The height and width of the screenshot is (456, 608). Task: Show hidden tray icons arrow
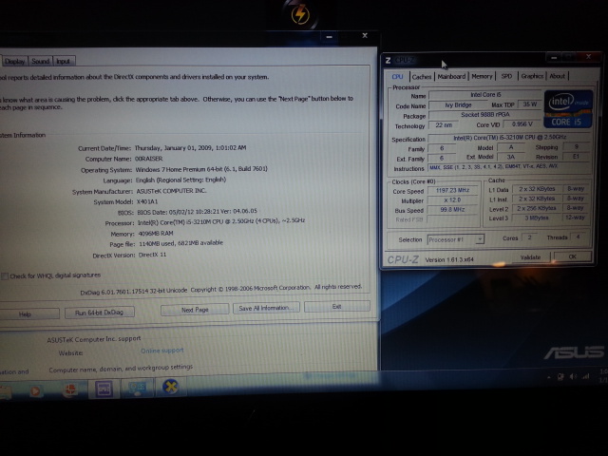(x=549, y=377)
